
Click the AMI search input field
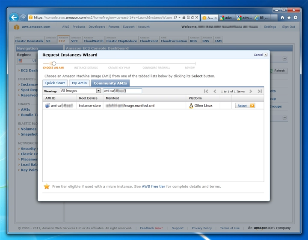(122, 91)
